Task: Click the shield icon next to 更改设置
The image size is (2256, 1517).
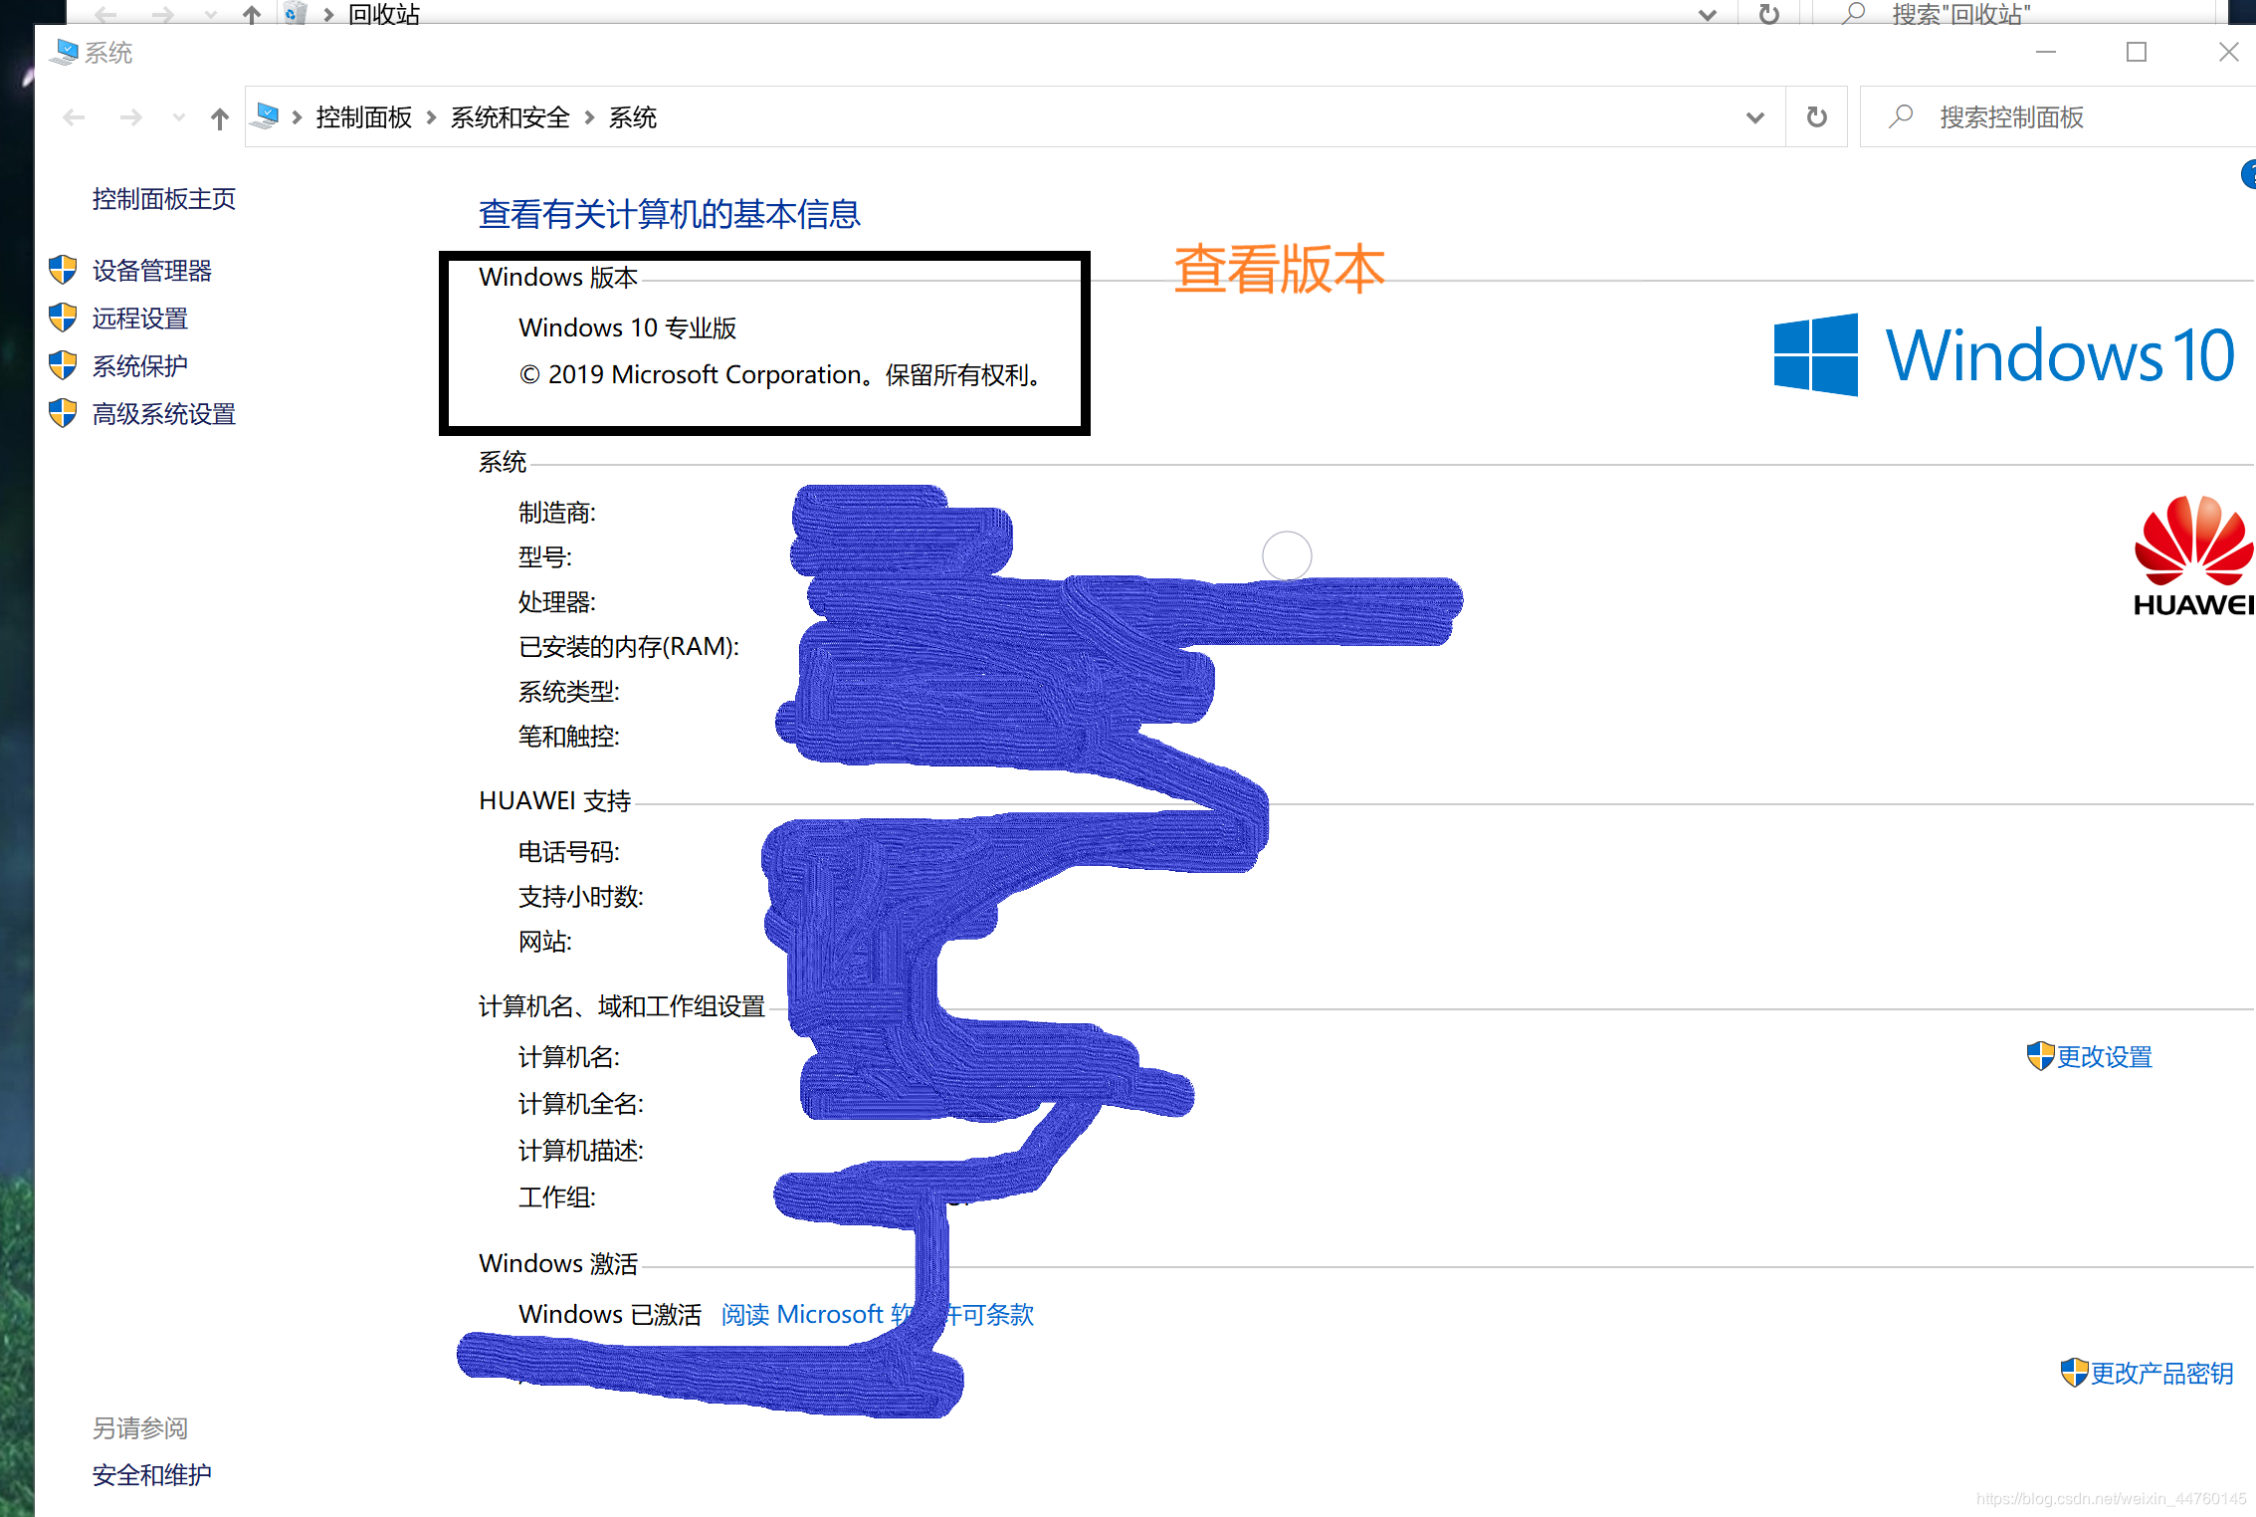Action: tap(2040, 1056)
